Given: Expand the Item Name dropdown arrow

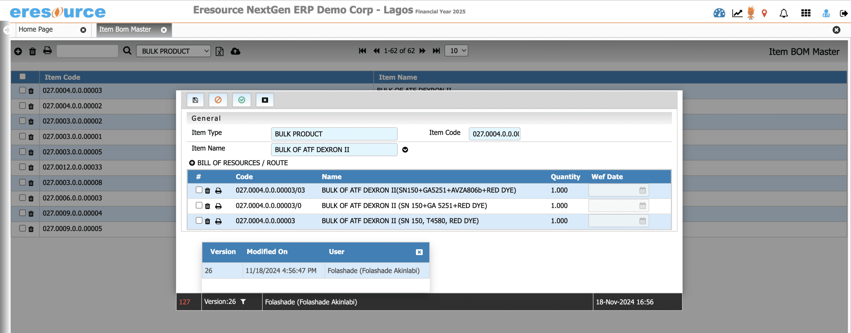Looking at the screenshot, I should tap(405, 150).
